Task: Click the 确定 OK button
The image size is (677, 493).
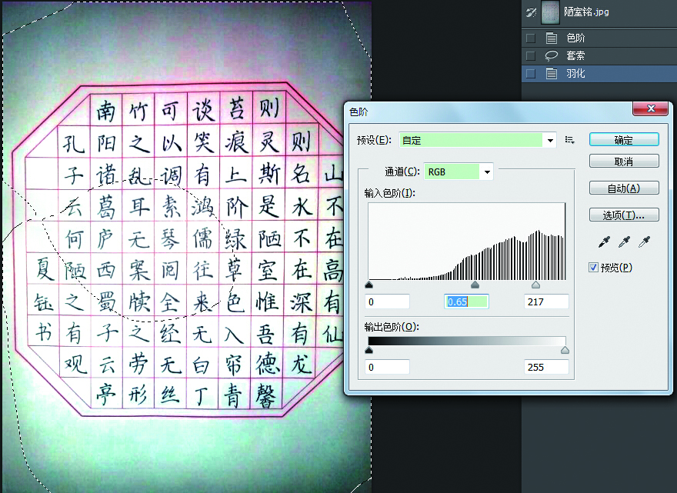Action: 624,140
